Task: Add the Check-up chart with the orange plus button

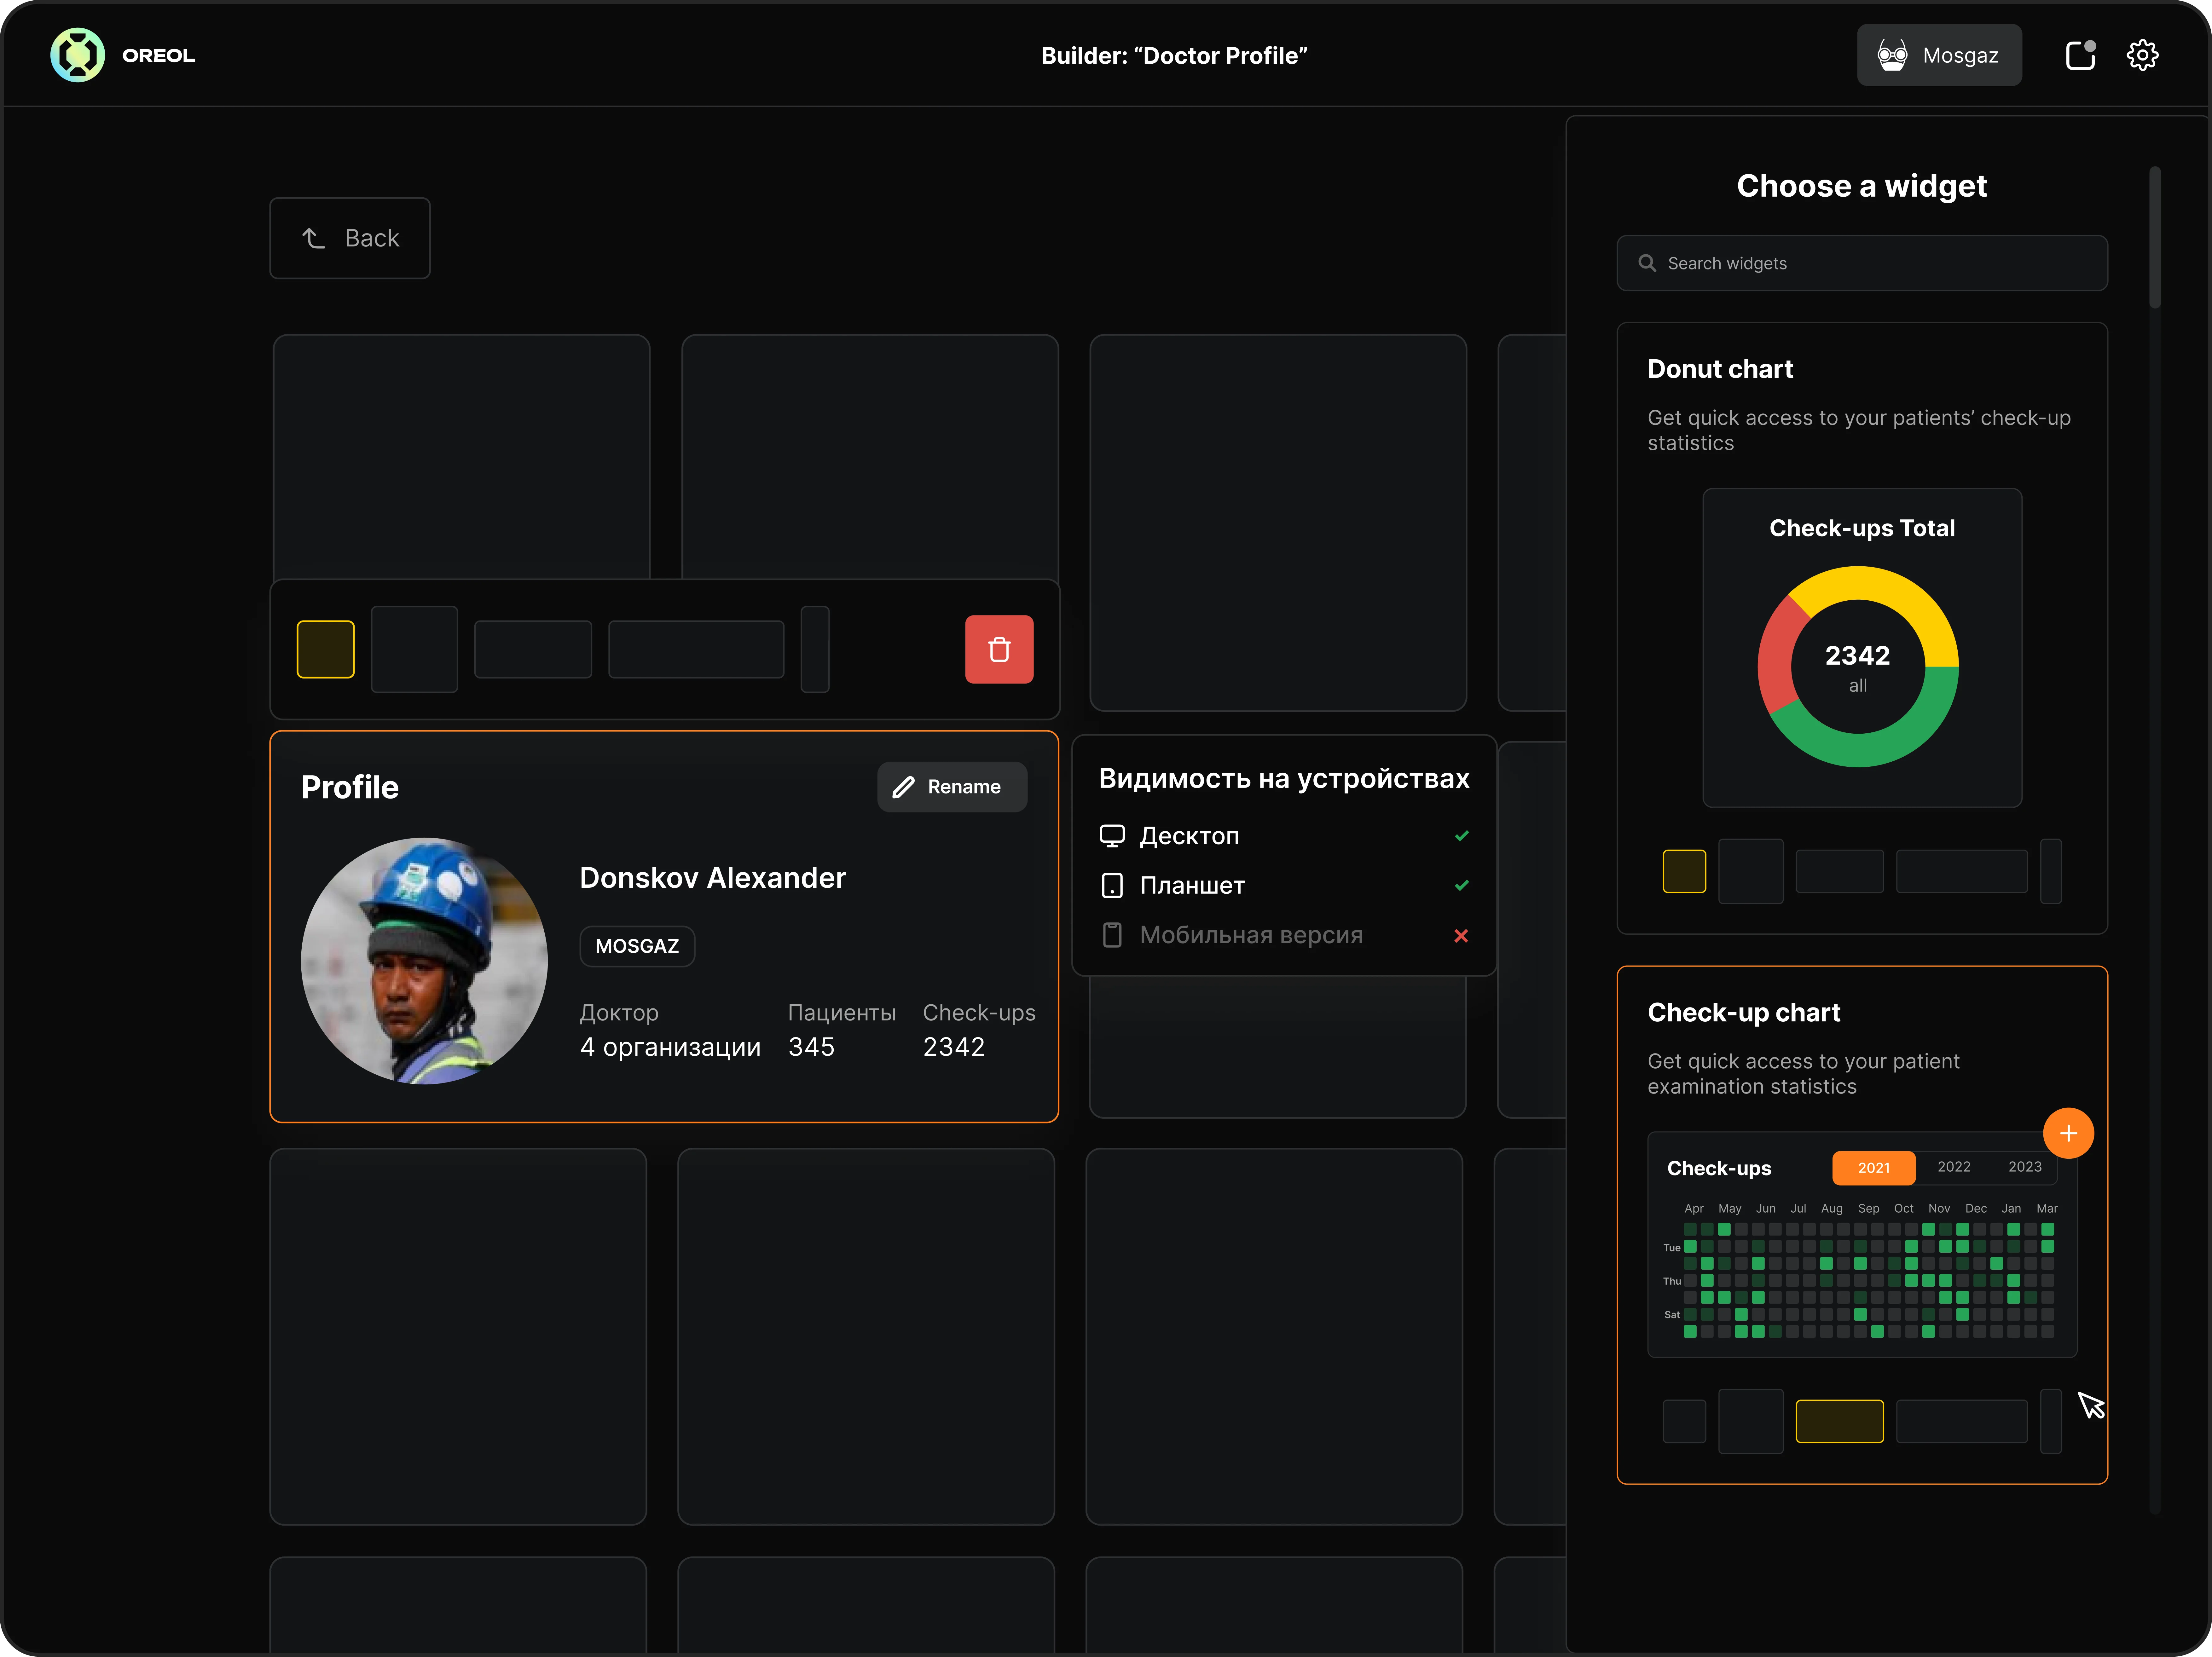Action: (2069, 1133)
